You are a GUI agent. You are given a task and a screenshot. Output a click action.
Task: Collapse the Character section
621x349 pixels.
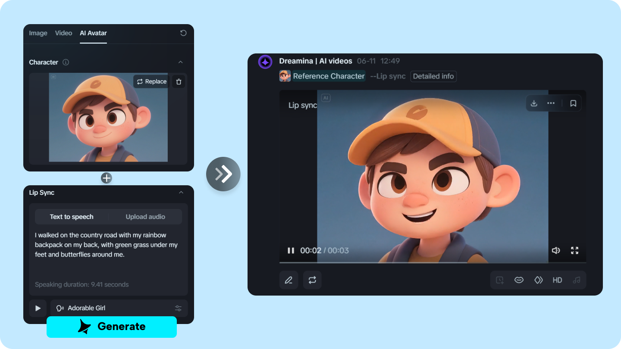181,62
